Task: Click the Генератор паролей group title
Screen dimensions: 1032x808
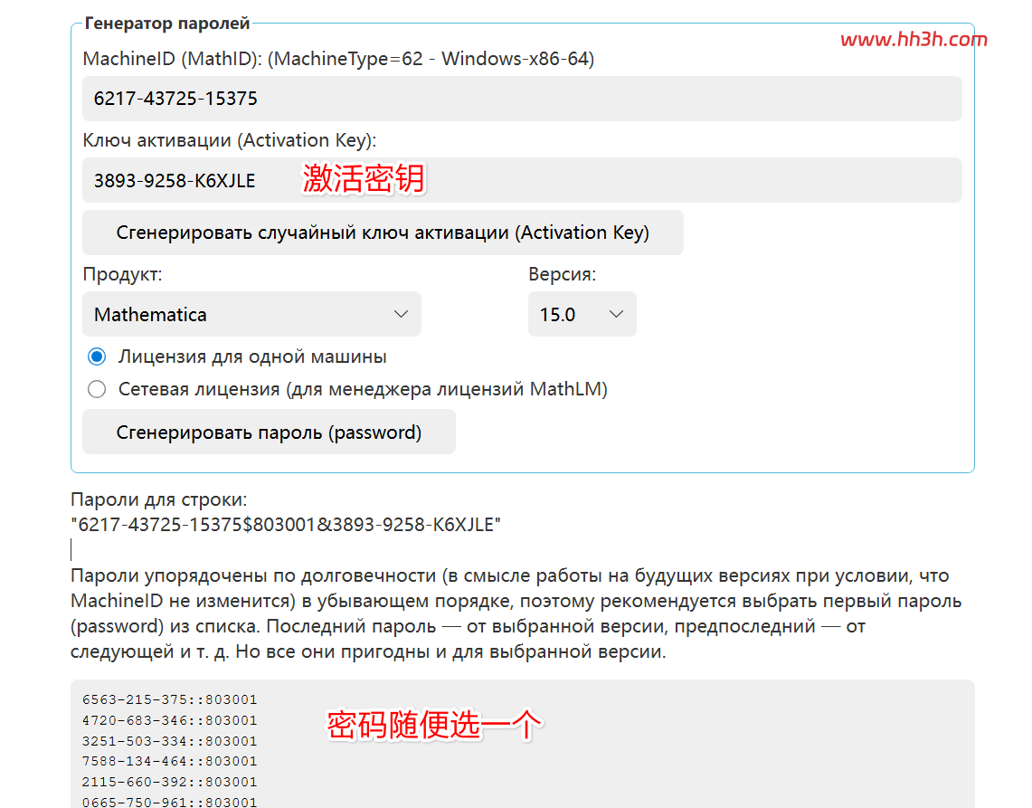Action: tap(167, 23)
